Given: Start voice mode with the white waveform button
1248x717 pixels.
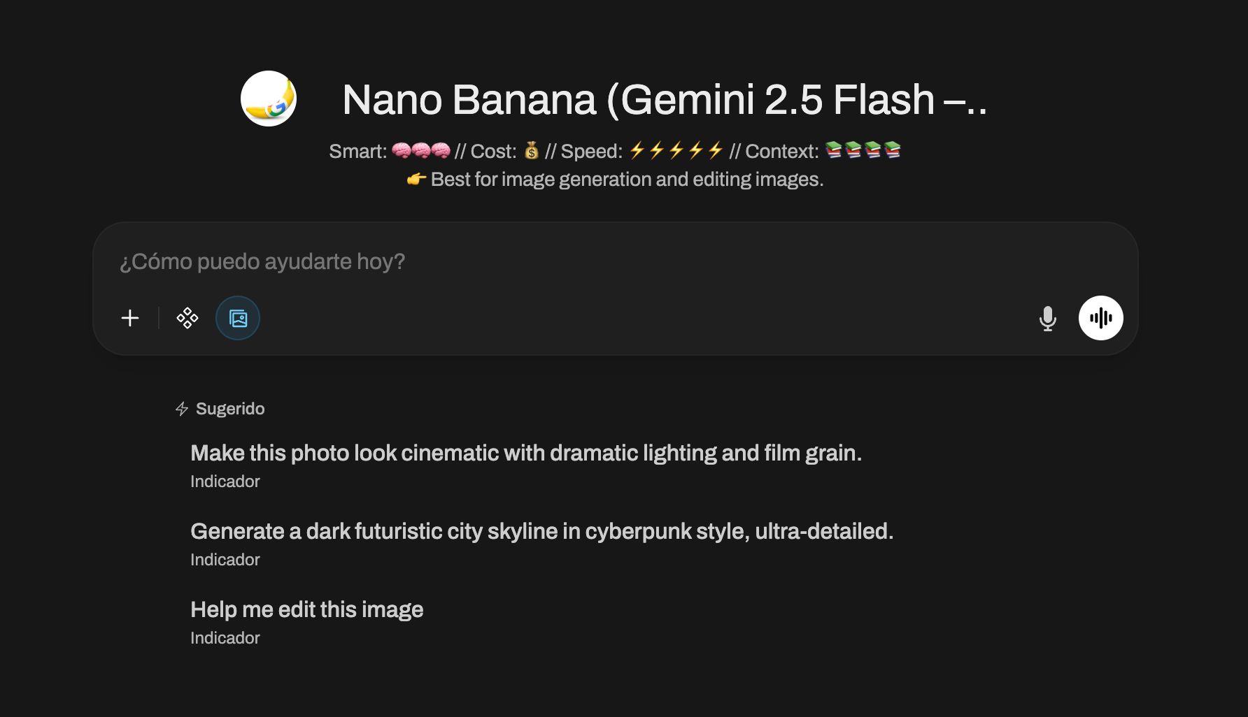Looking at the screenshot, I should tap(1100, 319).
